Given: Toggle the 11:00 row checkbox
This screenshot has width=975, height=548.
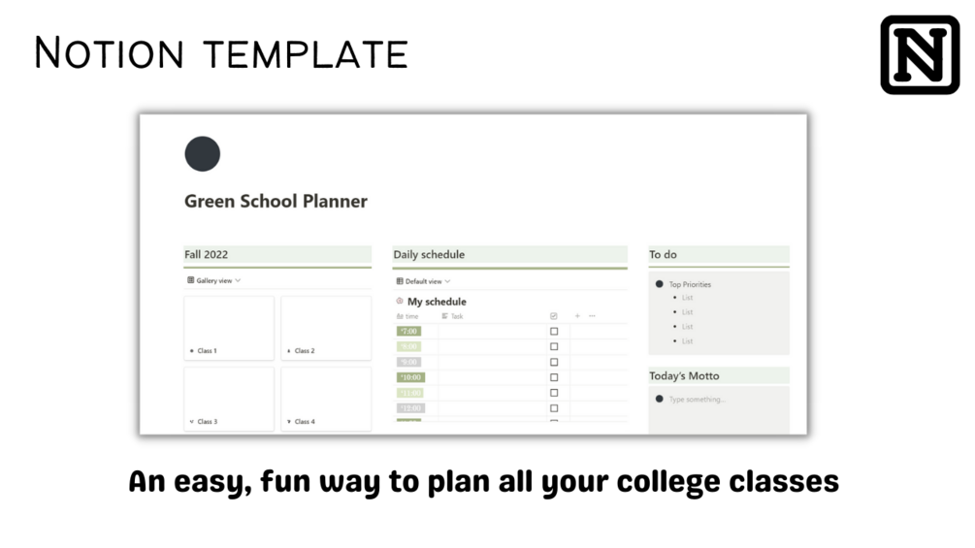Looking at the screenshot, I should coord(554,393).
